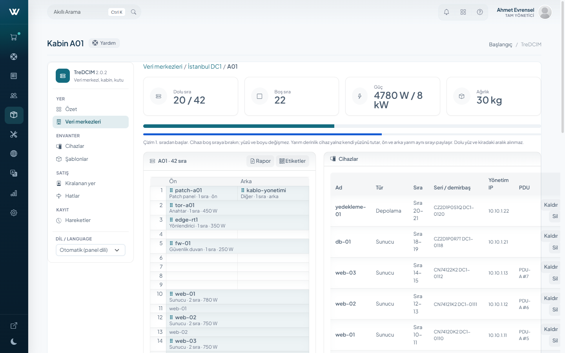The height and width of the screenshot is (353, 565).
Task: Click the external link sidebar icon
Action: coord(14,326)
